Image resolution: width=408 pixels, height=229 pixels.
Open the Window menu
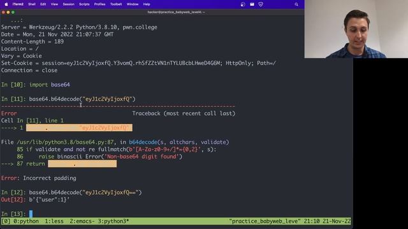pyautogui.click(x=133, y=4)
